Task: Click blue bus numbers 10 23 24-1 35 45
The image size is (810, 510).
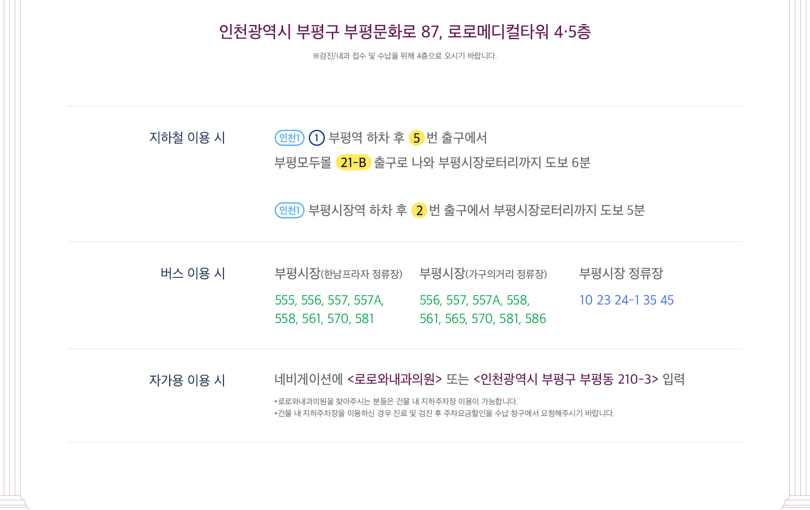Action: (626, 300)
